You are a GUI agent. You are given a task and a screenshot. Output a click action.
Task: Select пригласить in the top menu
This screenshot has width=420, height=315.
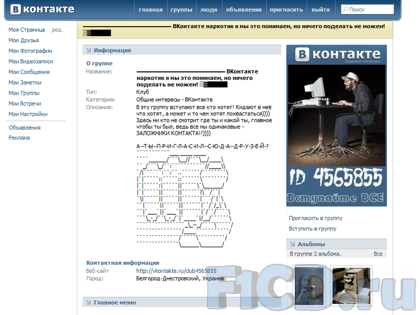point(286,9)
